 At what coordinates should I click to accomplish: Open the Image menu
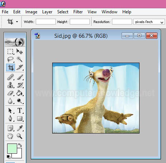31,12
